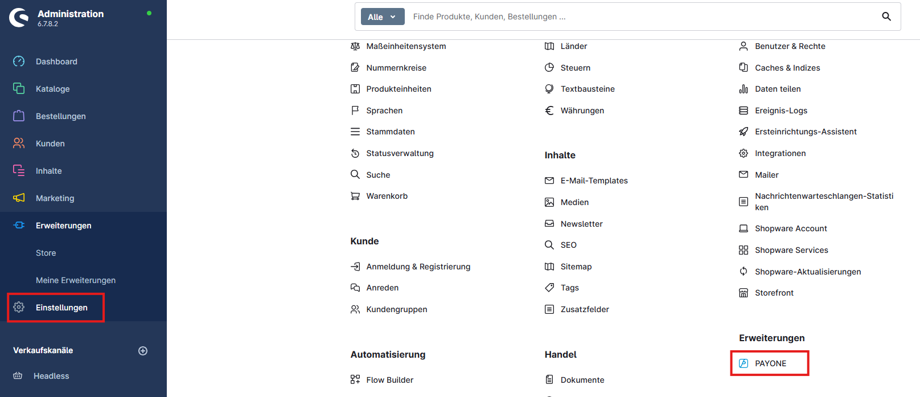
Task: Click the Marketing megaphone icon
Action: point(19,198)
